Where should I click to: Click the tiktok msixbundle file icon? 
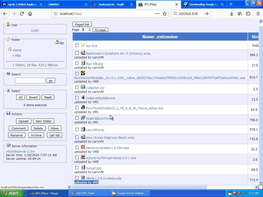pyautogui.click(x=83, y=178)
